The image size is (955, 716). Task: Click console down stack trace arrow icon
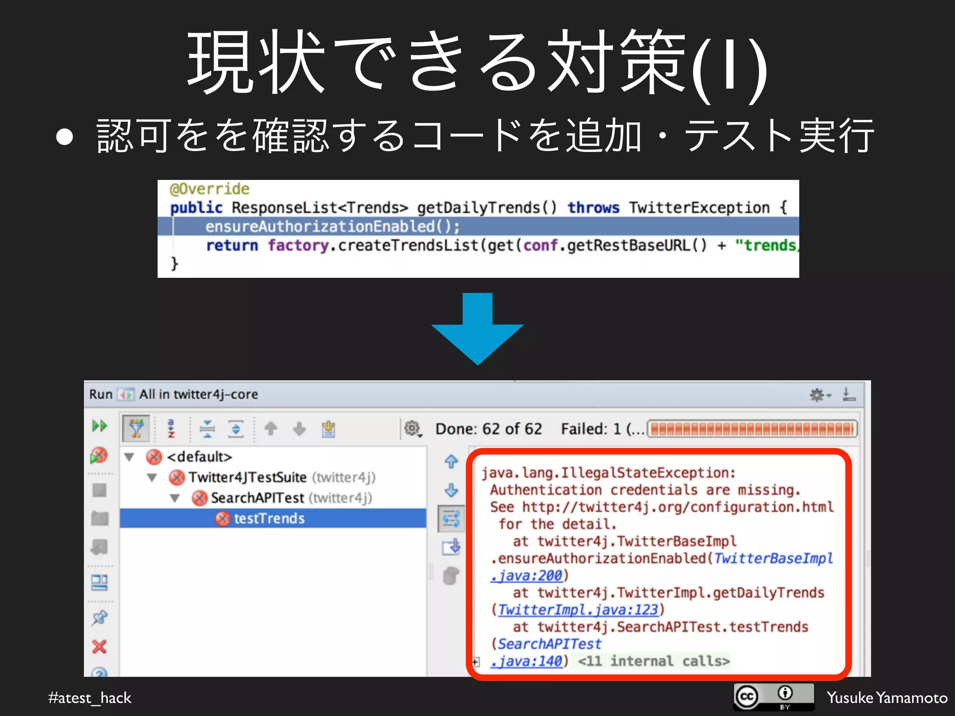[451, 490]
